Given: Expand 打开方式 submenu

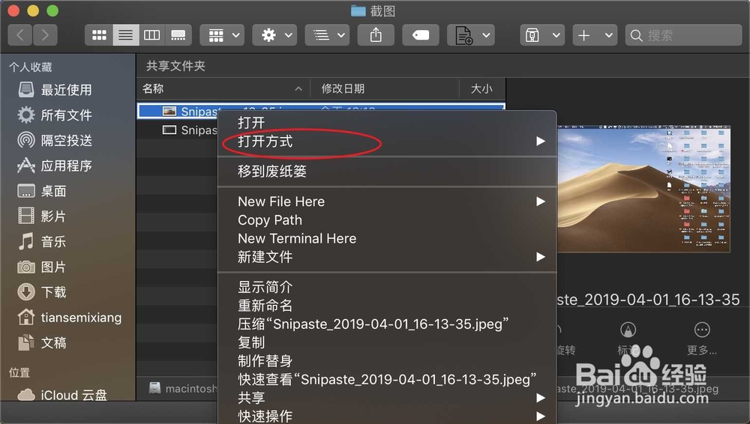Looking at the screenshot, I should (388, 141).
